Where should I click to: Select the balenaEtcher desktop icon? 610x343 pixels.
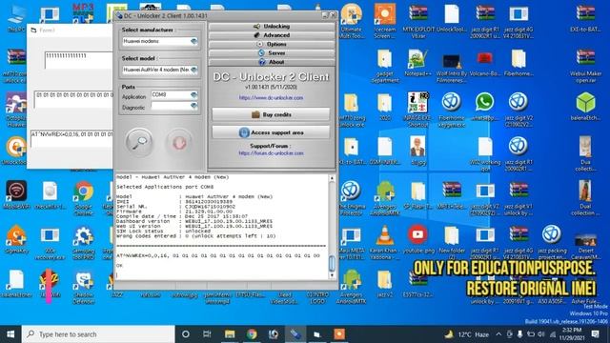click(585, 107)
